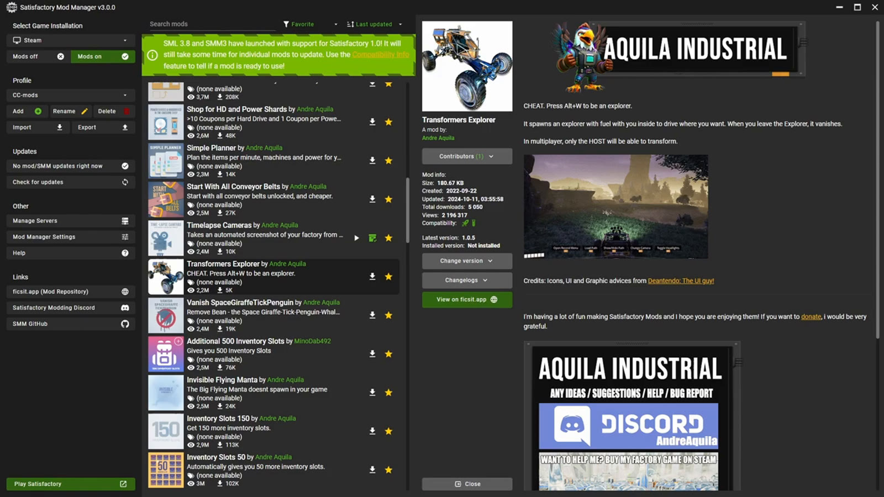Follow the donate link

[811, 316]
